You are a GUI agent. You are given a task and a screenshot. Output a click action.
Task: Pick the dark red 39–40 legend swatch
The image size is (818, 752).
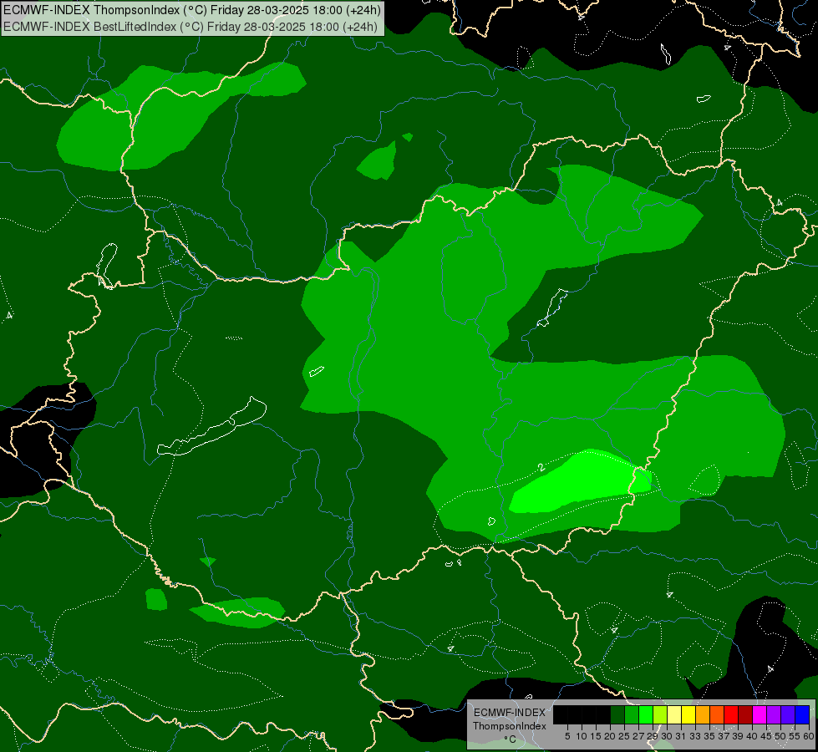(745, 714)
